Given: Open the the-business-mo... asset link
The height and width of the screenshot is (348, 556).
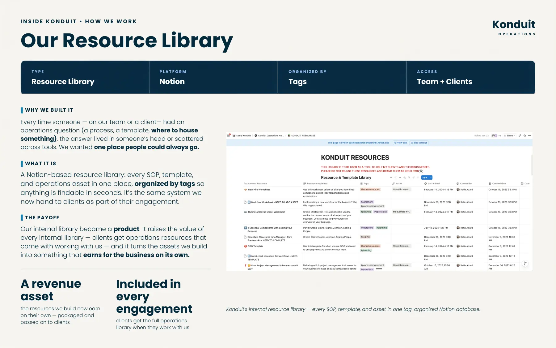Looking at the screenshot, I should [401, 212].
